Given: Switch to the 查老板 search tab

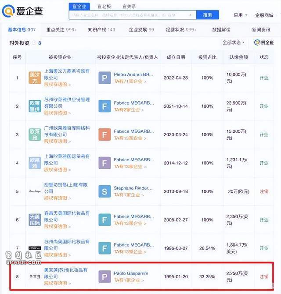Looking at the screenshot, I should (x=104, y=7).
